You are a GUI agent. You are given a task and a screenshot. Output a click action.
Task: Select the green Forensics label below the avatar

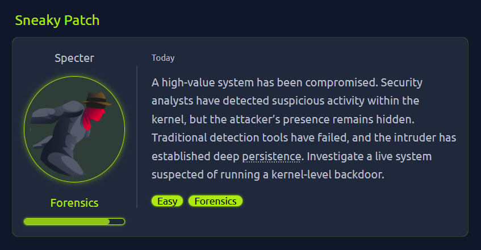[x=74, y=203]
